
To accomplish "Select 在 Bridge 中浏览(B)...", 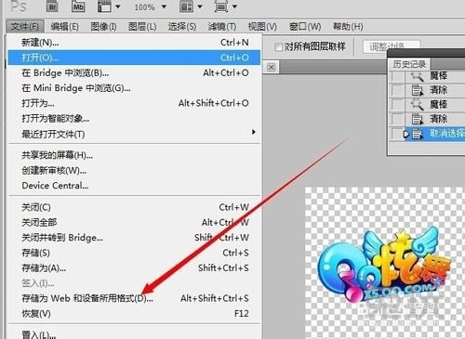I will [134, 72].
